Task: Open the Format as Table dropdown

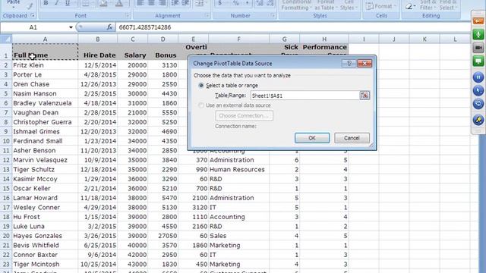Action: point(326,5)
